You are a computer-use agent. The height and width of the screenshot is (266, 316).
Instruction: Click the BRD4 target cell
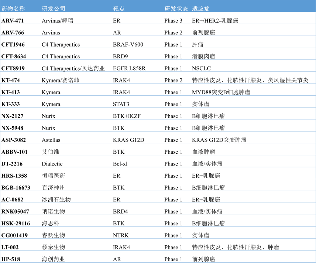click(120, 211)
